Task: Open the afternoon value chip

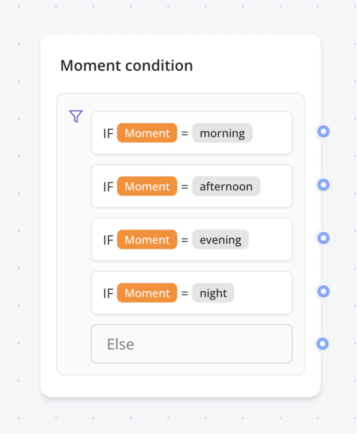Action: tap(226, 186)
